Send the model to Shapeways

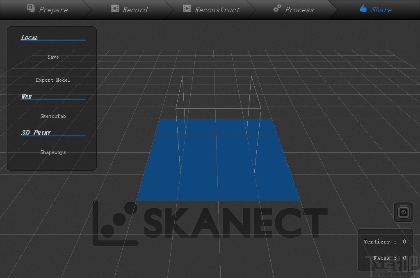point(53,152)
